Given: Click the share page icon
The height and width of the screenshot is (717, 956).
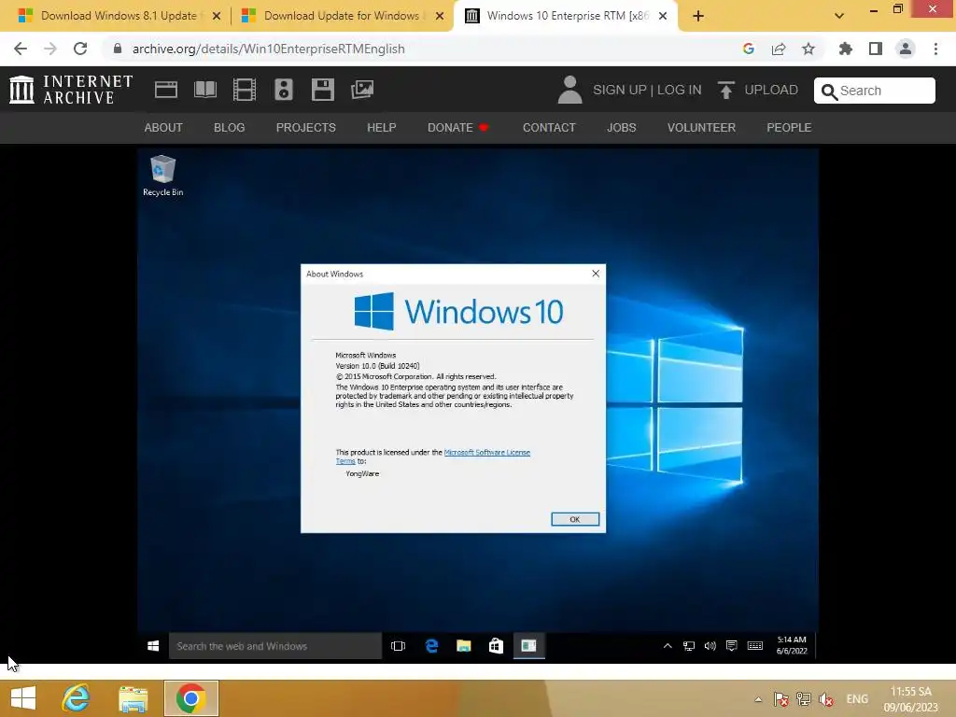Looking at the screenshot, I should click(779, 49).
